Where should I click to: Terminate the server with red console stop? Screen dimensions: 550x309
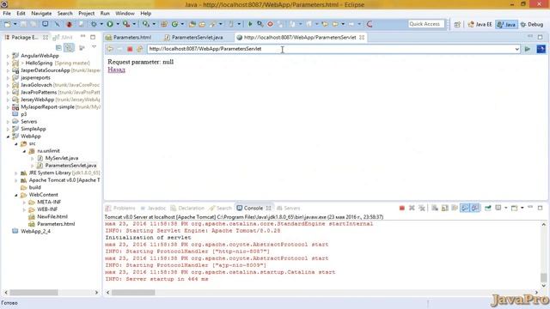402,208
